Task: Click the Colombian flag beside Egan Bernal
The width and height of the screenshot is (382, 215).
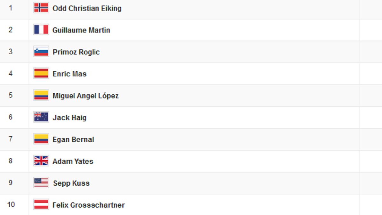Action: 41,139
